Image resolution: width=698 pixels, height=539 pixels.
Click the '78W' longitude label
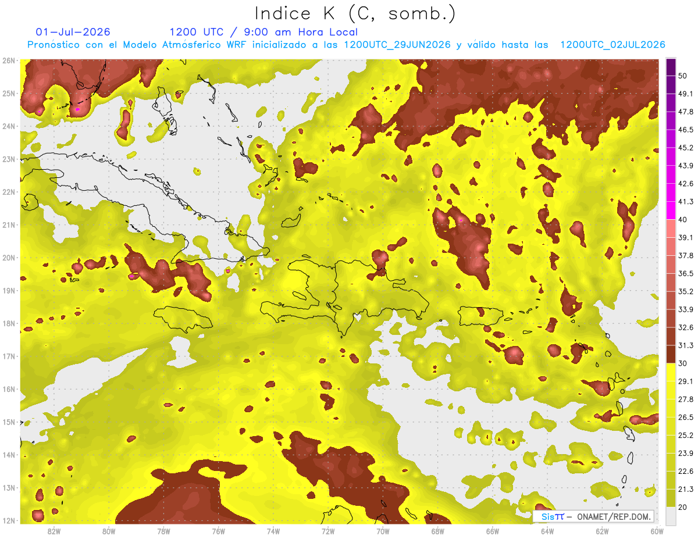163,531
